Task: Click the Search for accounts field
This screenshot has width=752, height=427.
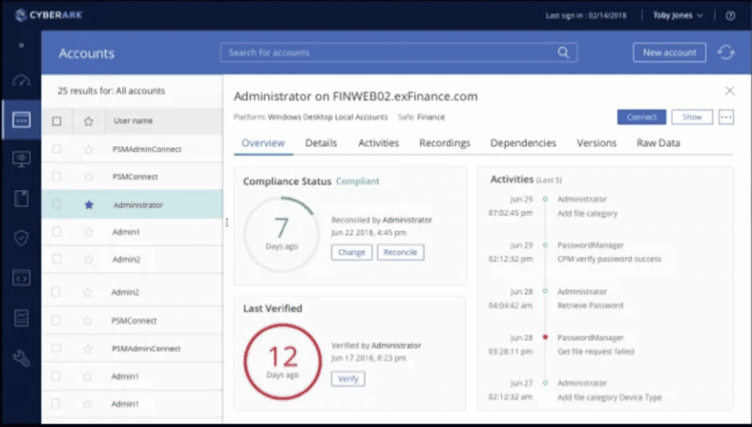Action: pos(389,53)
